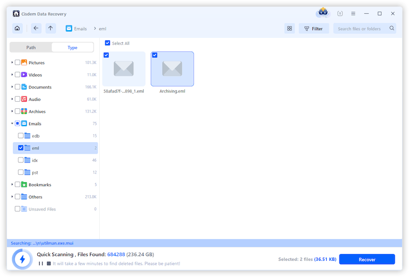Click the Others category label
The height and width of the screenshot is (277, 409).
click(35, 197)
